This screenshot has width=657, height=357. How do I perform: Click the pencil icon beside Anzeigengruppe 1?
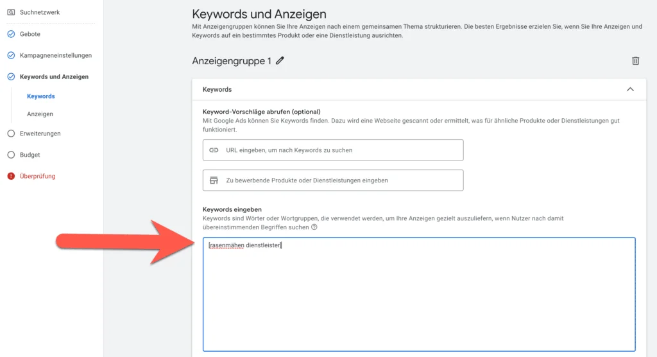tap(280, 61)
